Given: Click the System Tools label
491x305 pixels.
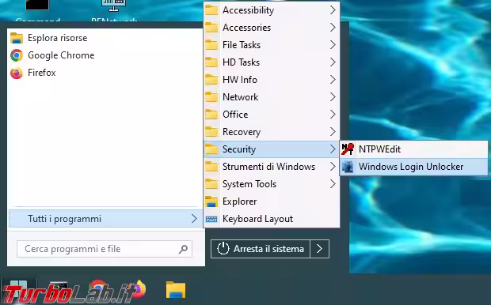Looking at the screenshot, I should [249, 184].
